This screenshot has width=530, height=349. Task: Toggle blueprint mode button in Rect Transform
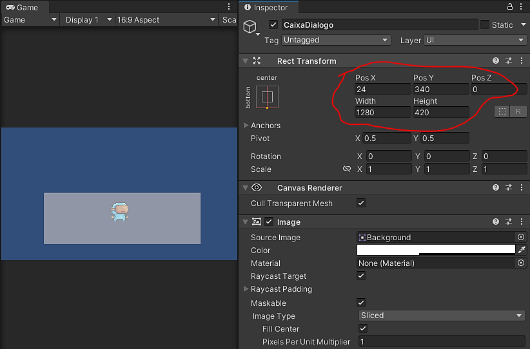click(502, 111)
